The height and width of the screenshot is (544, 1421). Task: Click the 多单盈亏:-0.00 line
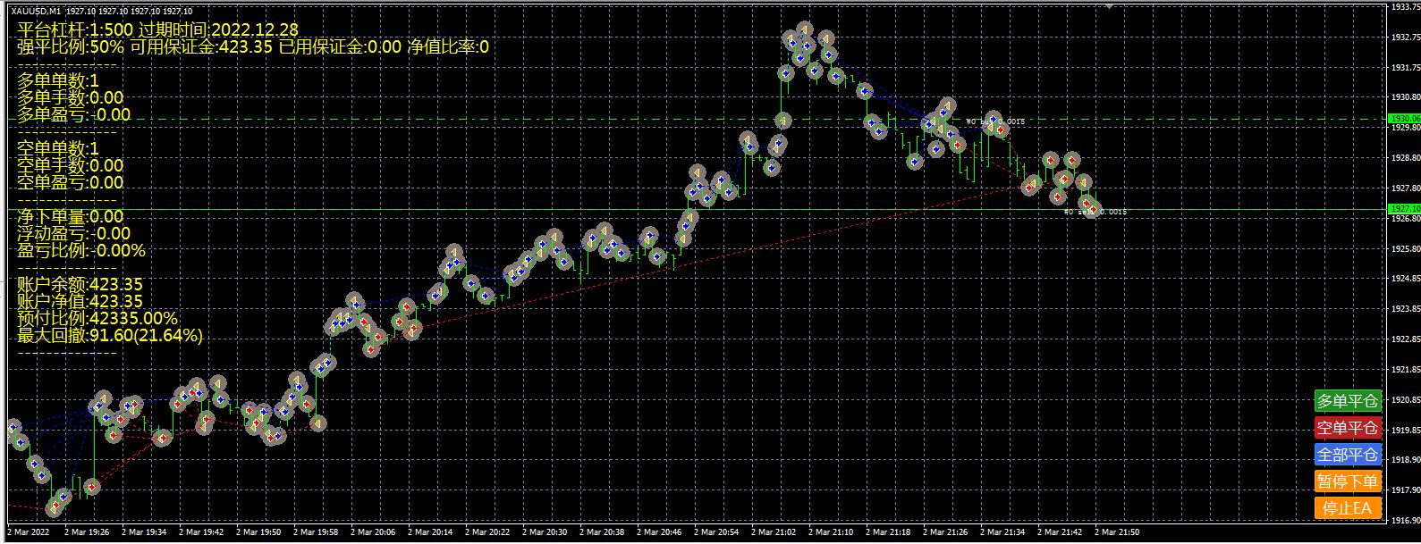coord(73,115)
